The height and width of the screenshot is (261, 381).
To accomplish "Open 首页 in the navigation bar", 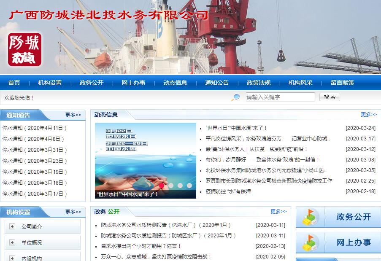I will pos(14,83).
